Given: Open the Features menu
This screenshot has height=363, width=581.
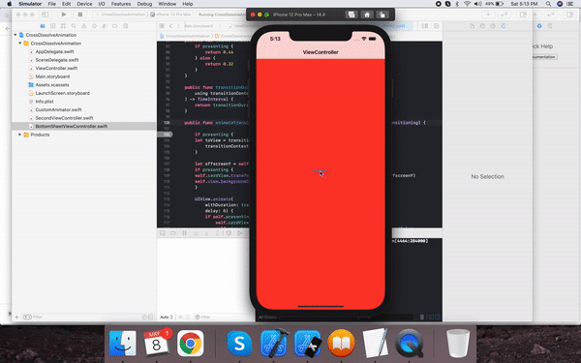Looking at the screenshot, I should coord(121,4).
